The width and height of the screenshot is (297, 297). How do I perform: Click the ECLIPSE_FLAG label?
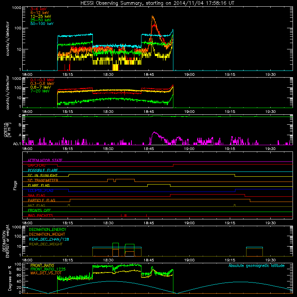[40, 190]
